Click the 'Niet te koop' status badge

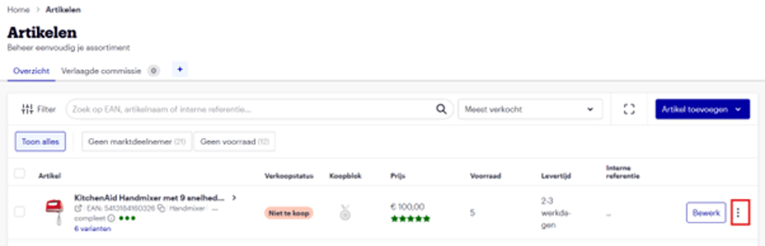(x=289, y=213)
